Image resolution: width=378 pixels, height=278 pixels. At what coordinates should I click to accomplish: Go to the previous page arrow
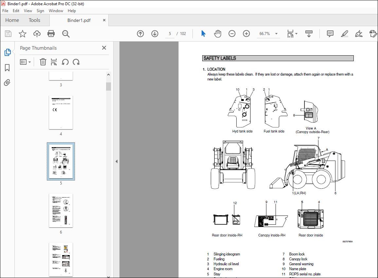point(140,33)
